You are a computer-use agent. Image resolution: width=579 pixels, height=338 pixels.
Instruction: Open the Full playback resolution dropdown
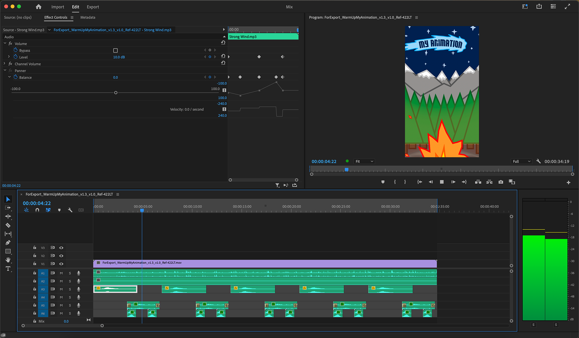click(521, 161)
